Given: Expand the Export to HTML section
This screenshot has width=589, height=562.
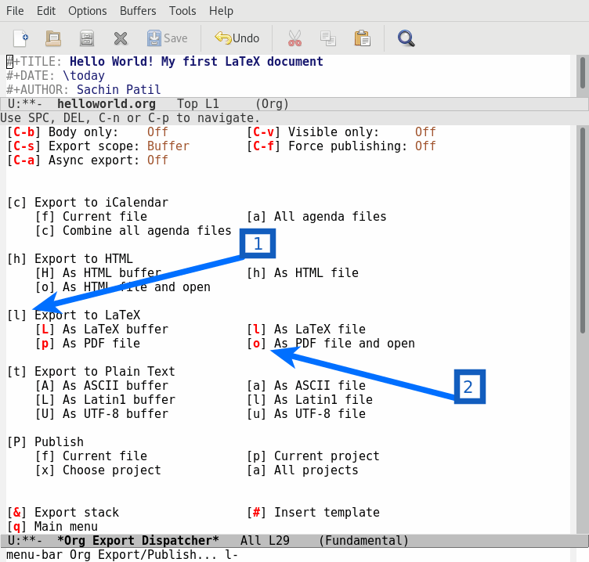Looking at the screenshot, I should point(70,258).
